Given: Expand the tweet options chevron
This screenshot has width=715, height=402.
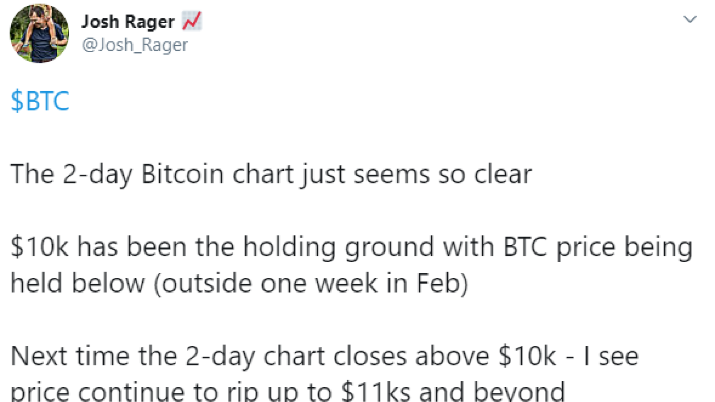Looking at the screenshot, I should click(690, 19).
